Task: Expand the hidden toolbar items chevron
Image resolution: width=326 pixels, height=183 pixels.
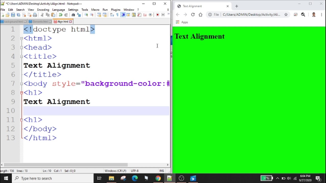Action: click(168, 14)
